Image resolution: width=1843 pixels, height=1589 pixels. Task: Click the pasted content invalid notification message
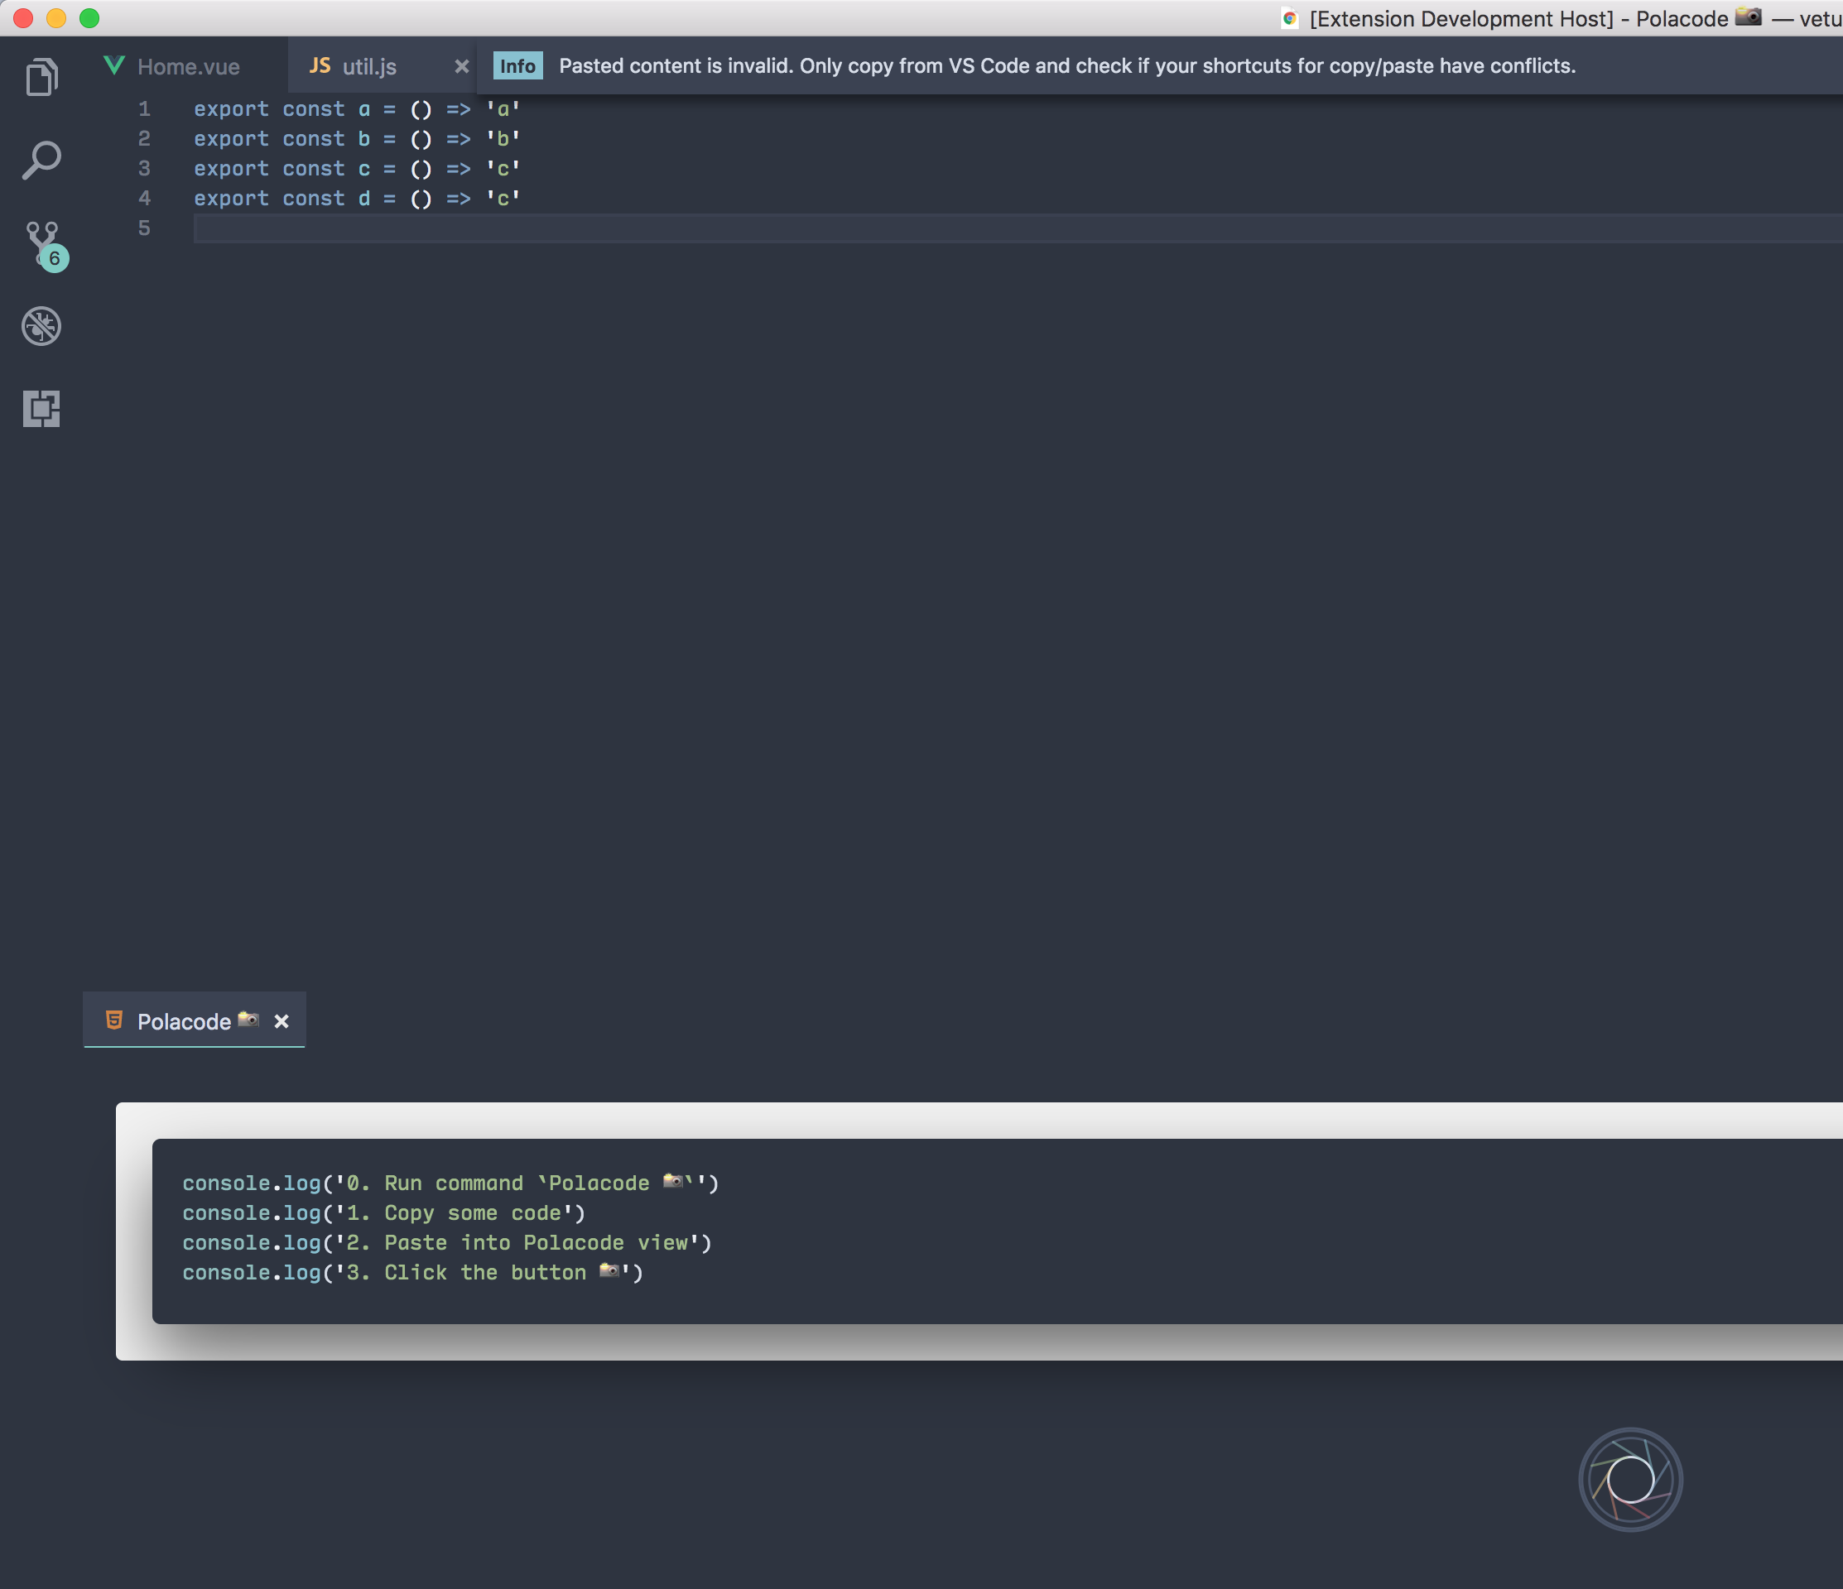click(x=1066, y=65)
